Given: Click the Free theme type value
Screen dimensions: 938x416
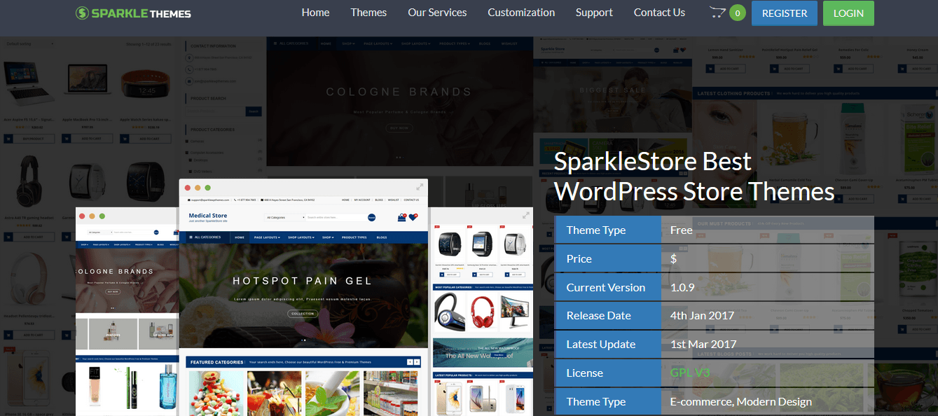Looking at the screenshot, I should click(681, 230).
